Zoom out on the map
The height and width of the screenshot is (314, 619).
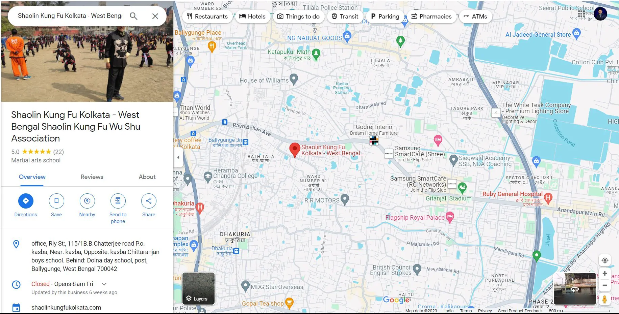pos(605,285)
